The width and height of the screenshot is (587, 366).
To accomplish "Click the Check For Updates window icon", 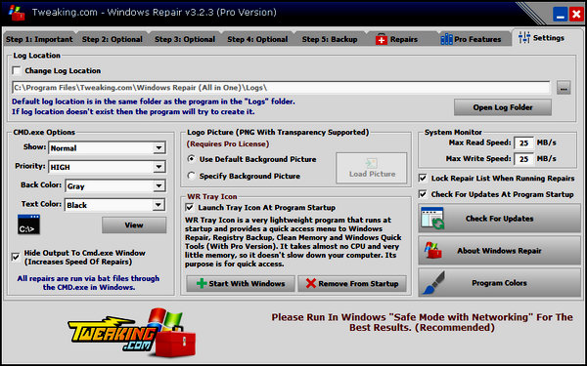I will (x=432, y=219).
